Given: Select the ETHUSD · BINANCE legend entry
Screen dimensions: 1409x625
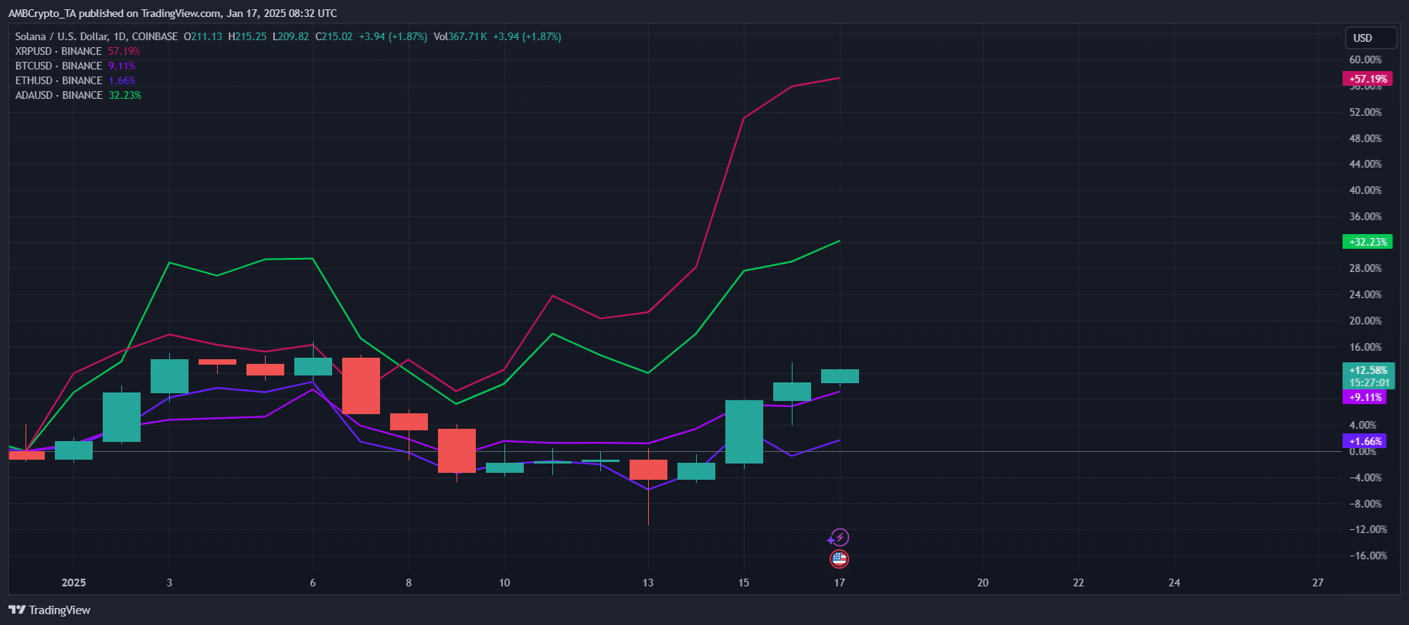Looking at the screenshot, I should pyautogui.click(x=59, y=80).
